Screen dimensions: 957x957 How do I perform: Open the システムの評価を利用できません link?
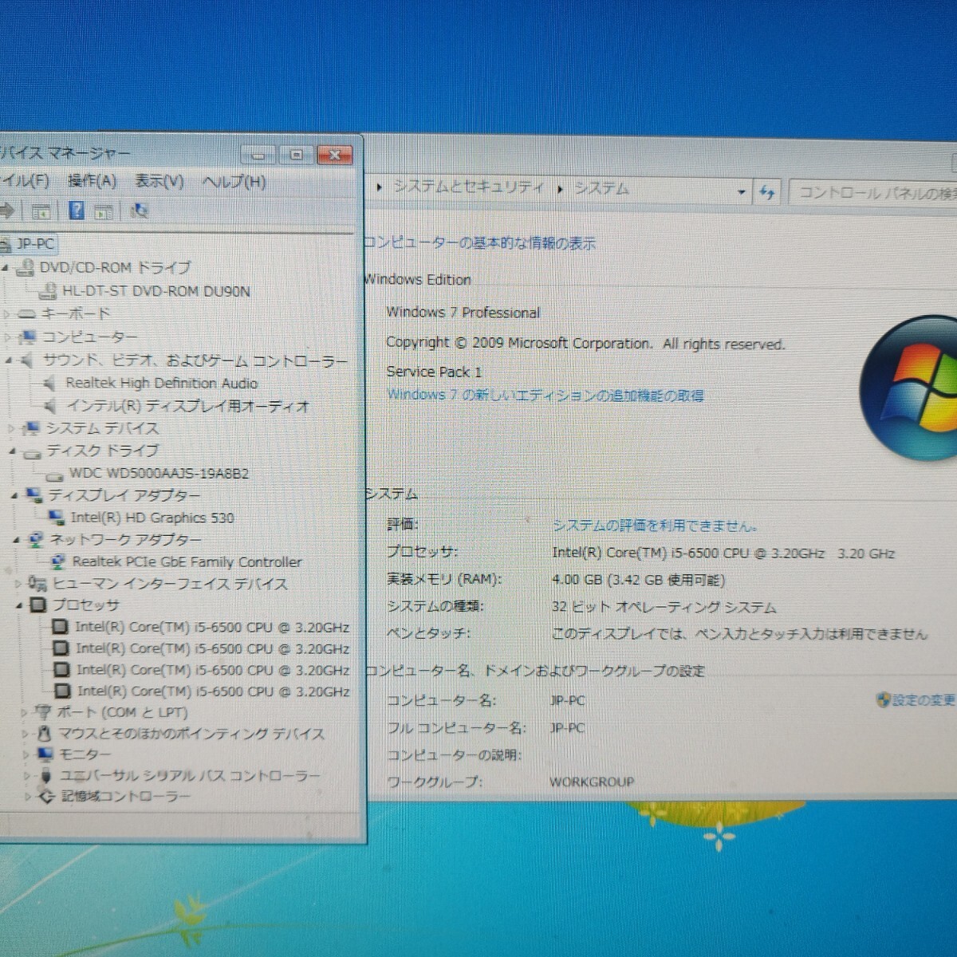655,526
